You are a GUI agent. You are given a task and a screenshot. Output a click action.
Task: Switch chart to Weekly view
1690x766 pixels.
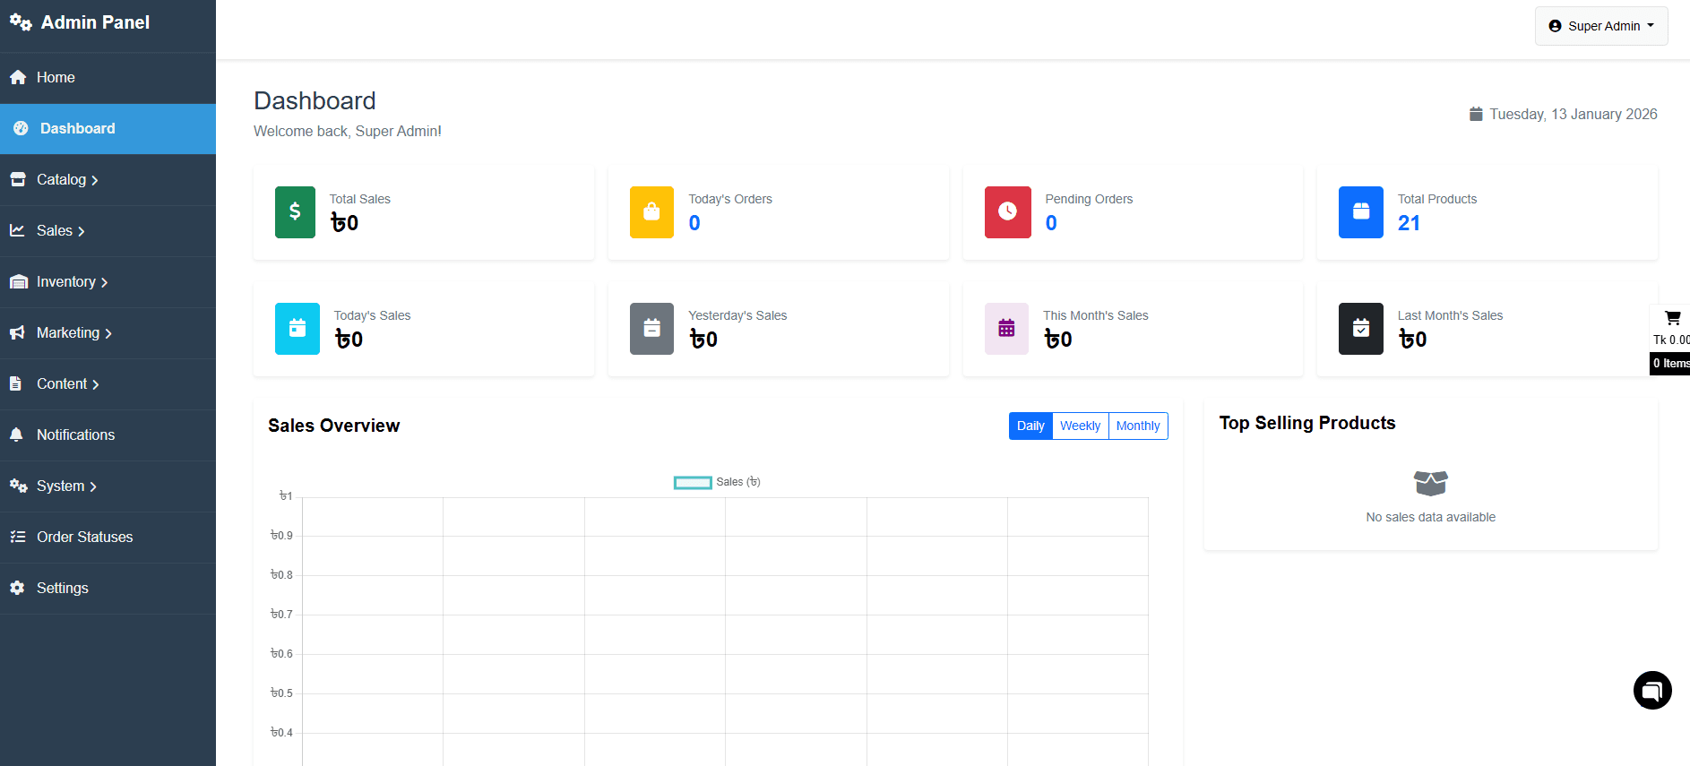pyautogui.click(x=1080, y=426)
